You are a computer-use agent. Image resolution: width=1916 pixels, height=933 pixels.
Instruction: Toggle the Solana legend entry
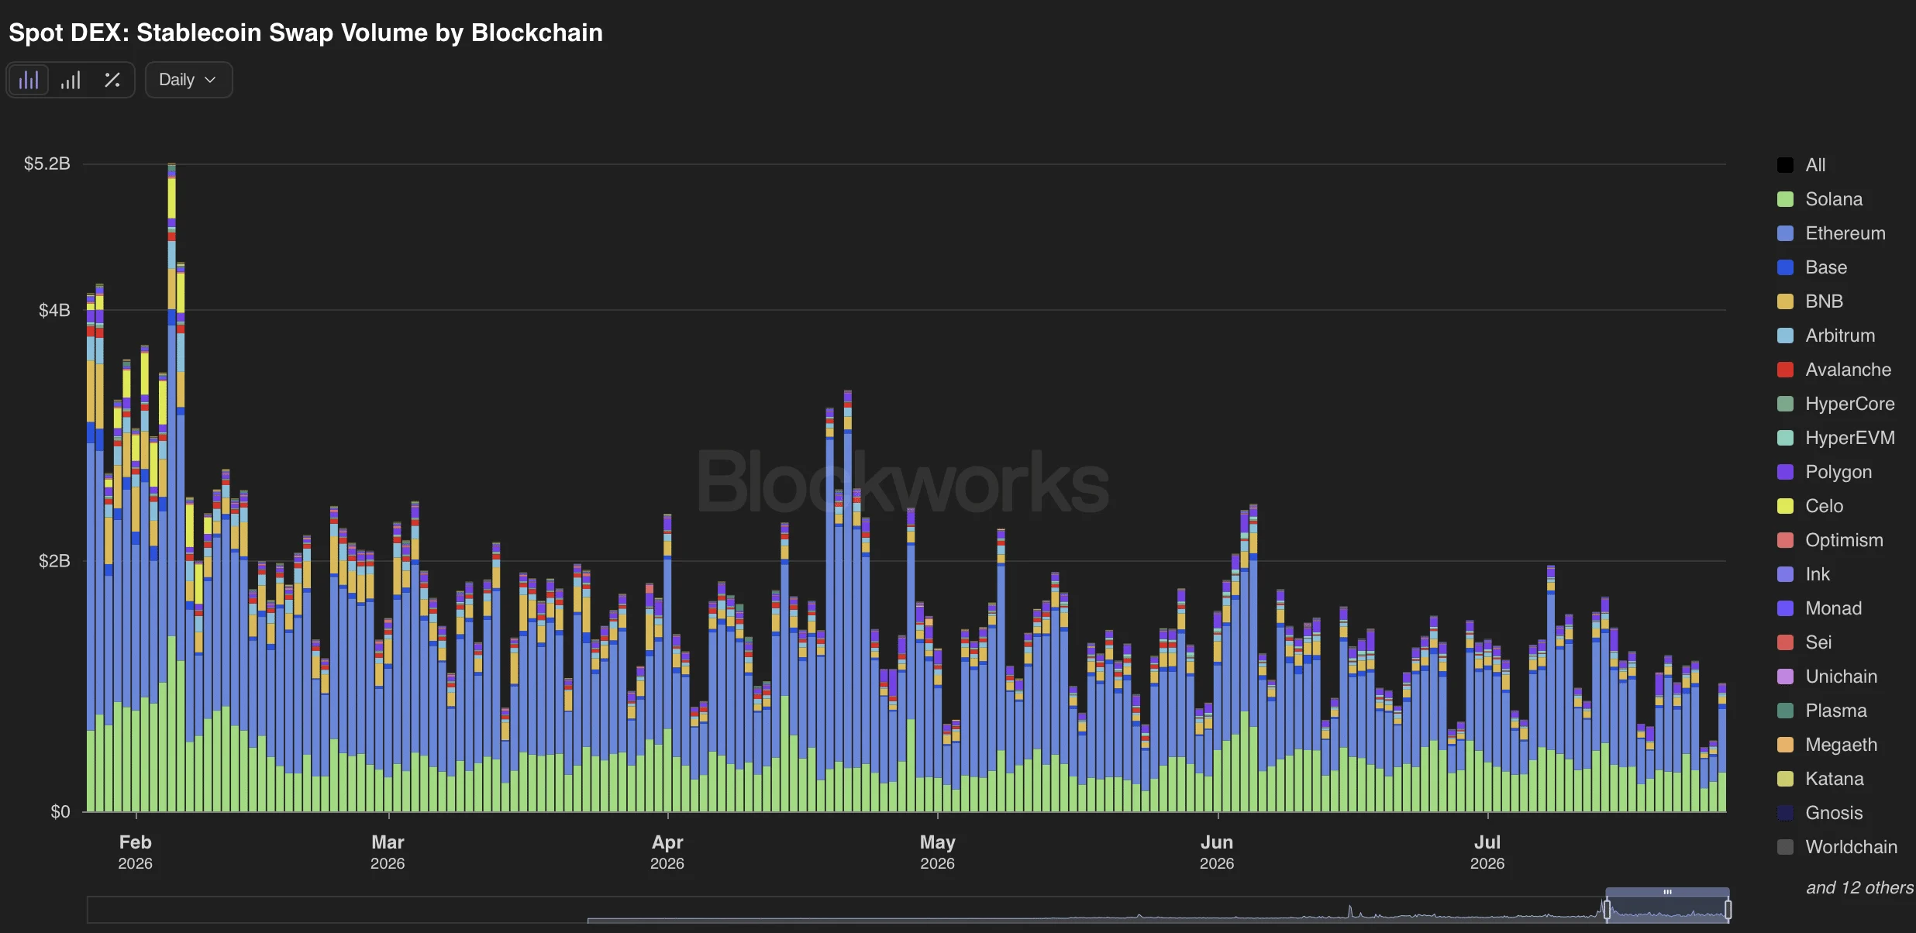point(1819,199)
